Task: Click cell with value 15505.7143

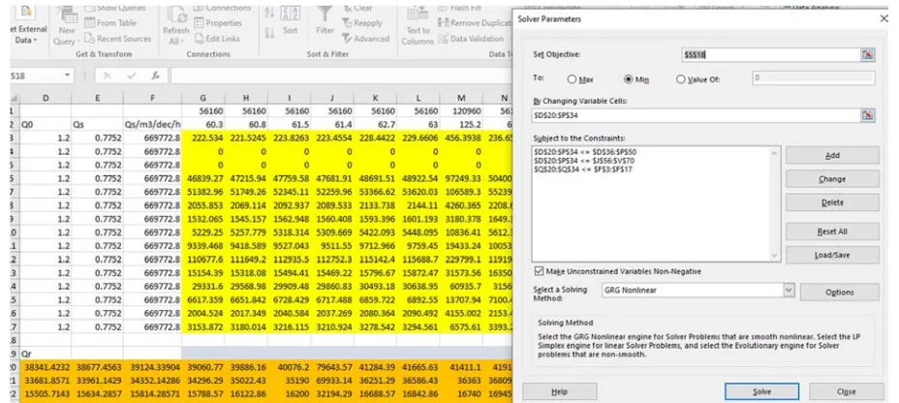Action: pos(46,393)
